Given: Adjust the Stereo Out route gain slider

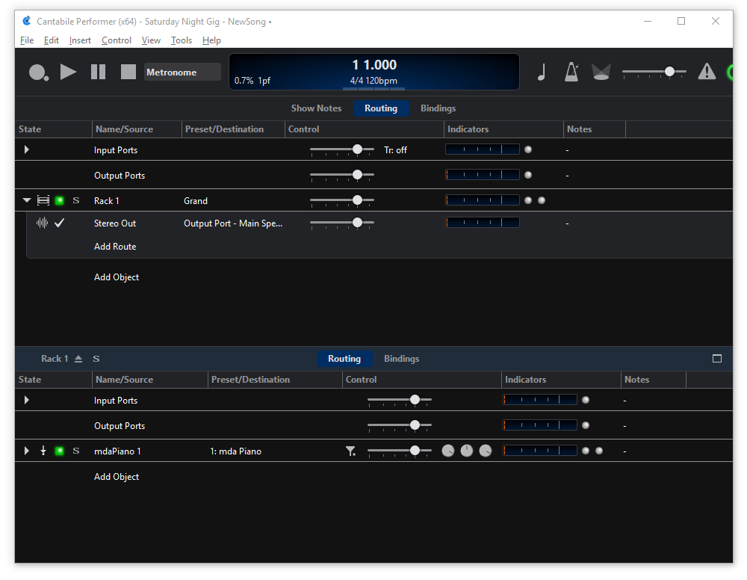Looking at the screenshot, I should (x=342, y=223).
